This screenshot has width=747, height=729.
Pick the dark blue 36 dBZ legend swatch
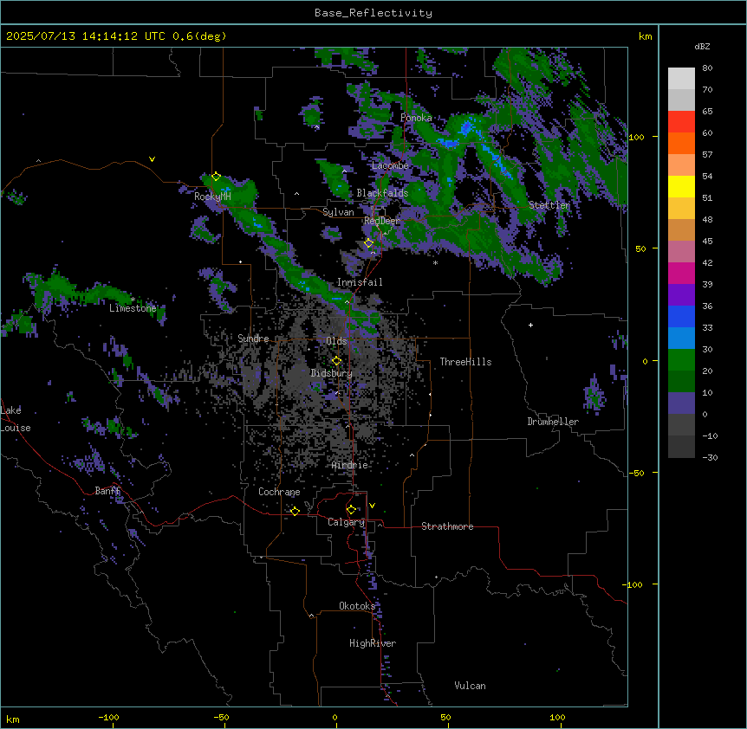pos(681,316)
